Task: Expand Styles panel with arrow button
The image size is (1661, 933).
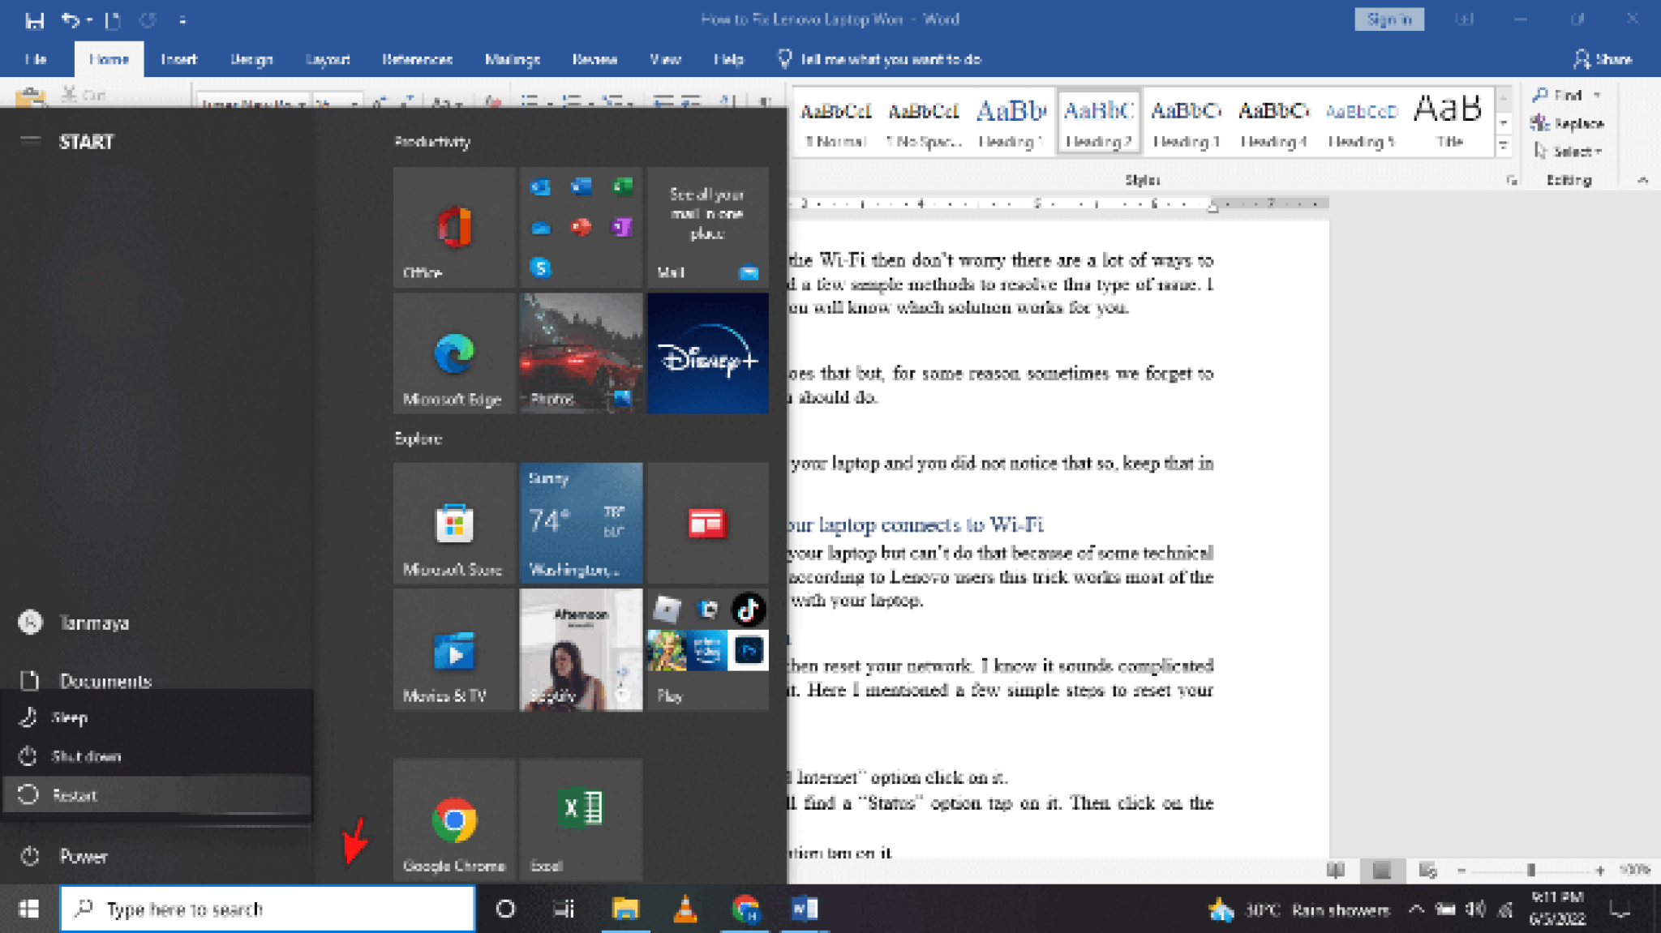Action: click(x=1512, y=180)
